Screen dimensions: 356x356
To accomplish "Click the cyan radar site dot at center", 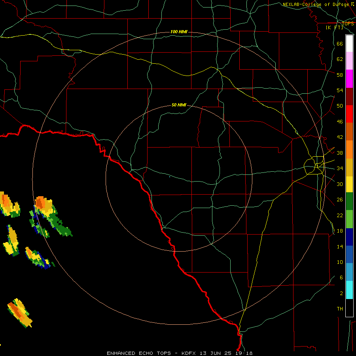I will pyautogui.click(x=170, y=177).
